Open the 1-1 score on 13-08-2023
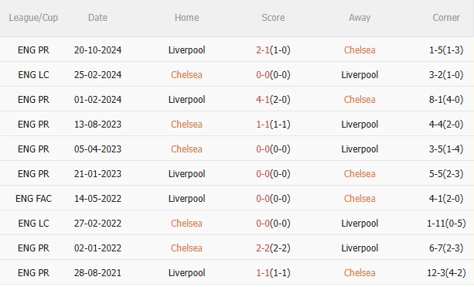 263,125
